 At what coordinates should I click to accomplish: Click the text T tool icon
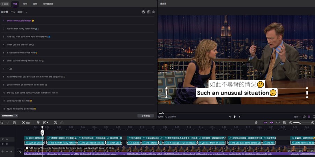pyautogui.click(x=45, y=122)
